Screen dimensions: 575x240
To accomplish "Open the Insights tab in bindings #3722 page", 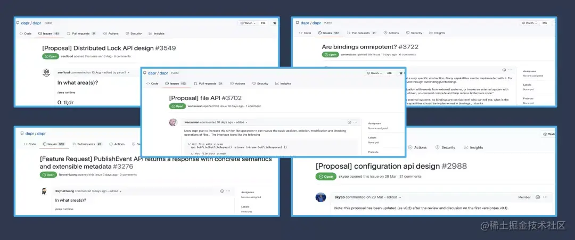I will (x=437, y=33).
